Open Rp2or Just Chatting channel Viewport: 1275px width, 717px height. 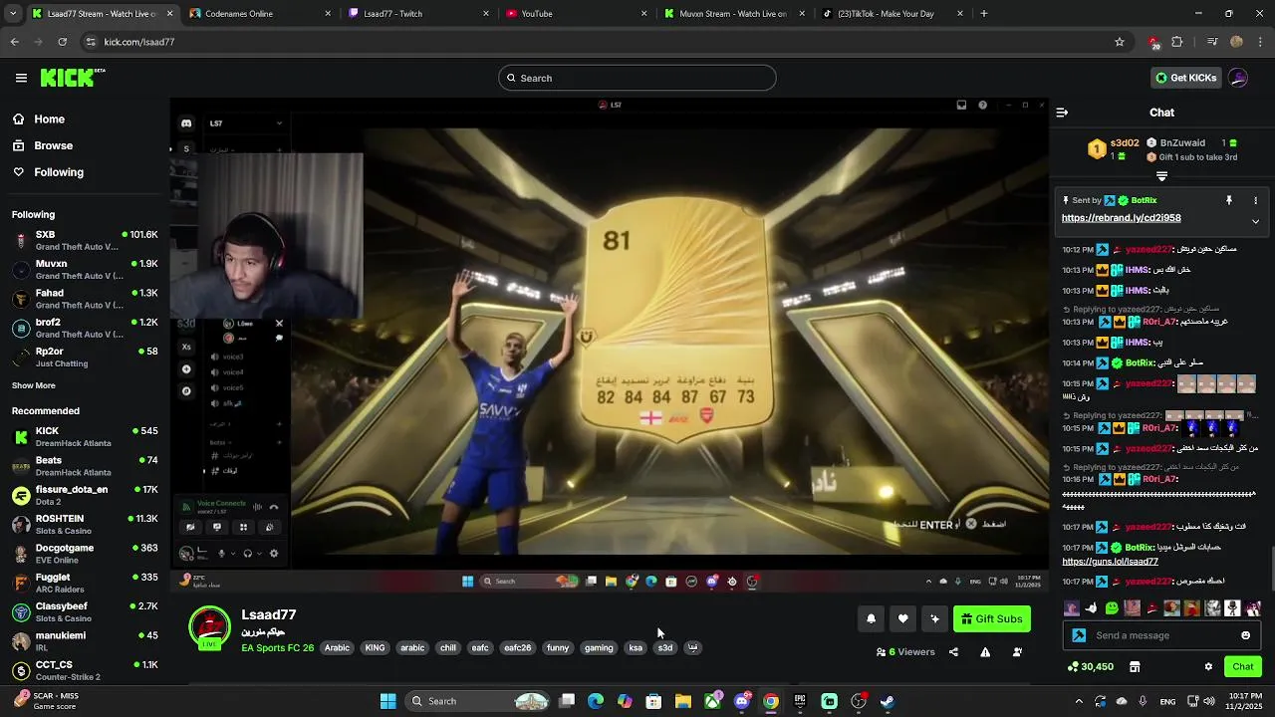pos(85,357)
